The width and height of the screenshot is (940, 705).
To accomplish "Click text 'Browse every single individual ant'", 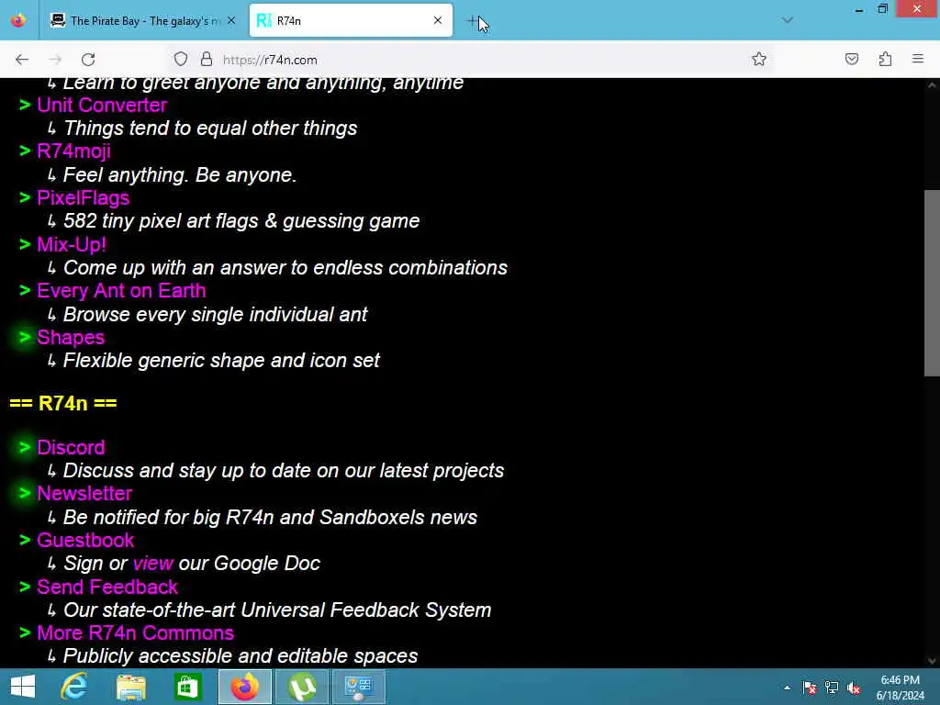I will tap(215, 315).
